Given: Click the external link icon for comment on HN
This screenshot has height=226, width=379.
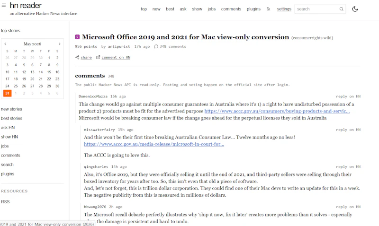Looking at the screenshot, I should click(98, 57).
